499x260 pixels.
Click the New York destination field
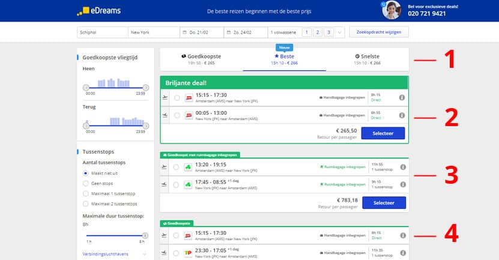(154, 32)
